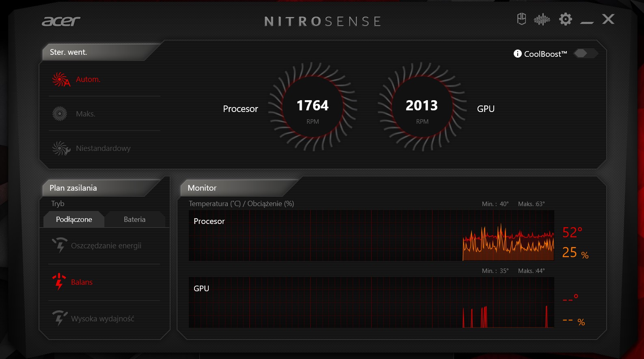Close the NitroSense window
Viewport: 644px width, 359px height.
608,19
